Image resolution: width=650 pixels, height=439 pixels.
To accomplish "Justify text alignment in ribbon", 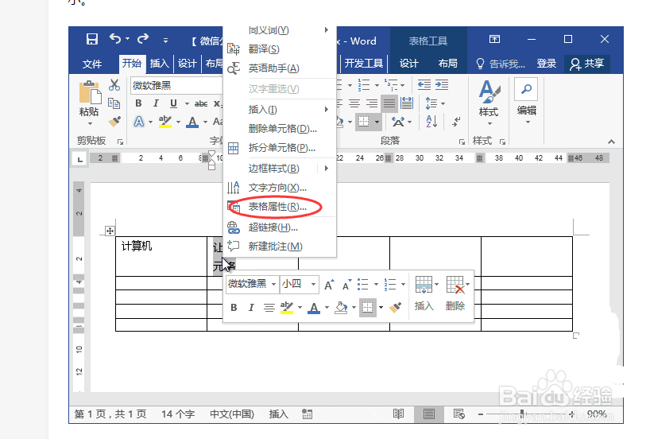I will [389, 103].
